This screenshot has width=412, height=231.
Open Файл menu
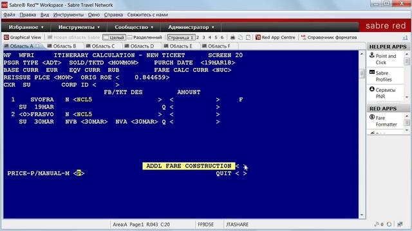tap(9, 15)
